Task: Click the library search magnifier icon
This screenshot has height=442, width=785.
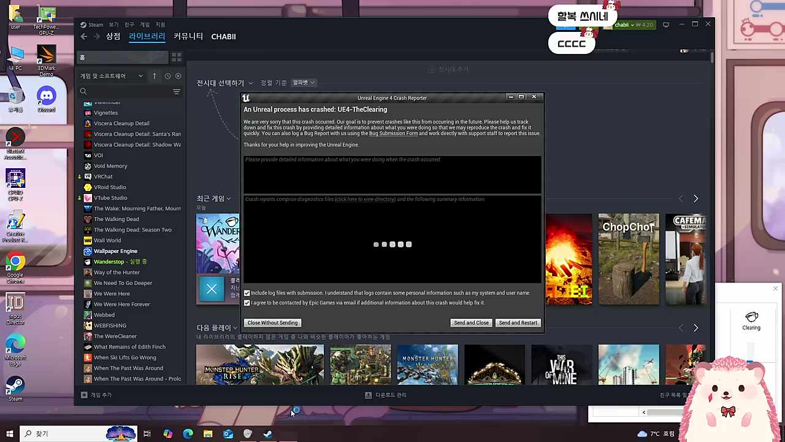Action: tap(83, 91)
